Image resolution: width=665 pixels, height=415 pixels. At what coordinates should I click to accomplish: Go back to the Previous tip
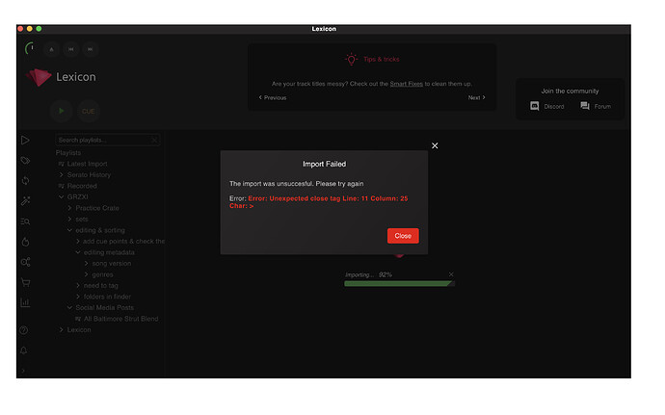(x=273, y=97)
